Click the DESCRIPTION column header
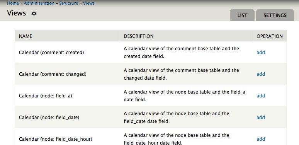The height and width of the screenshot is (145, 299). click(186, 36)
